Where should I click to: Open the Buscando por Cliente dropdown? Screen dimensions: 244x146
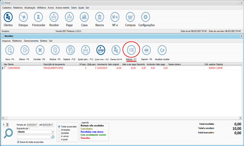53,132
